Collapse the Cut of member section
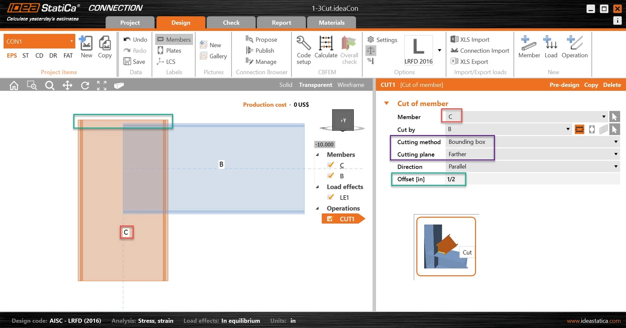626x328 pixels. point(387,103)
